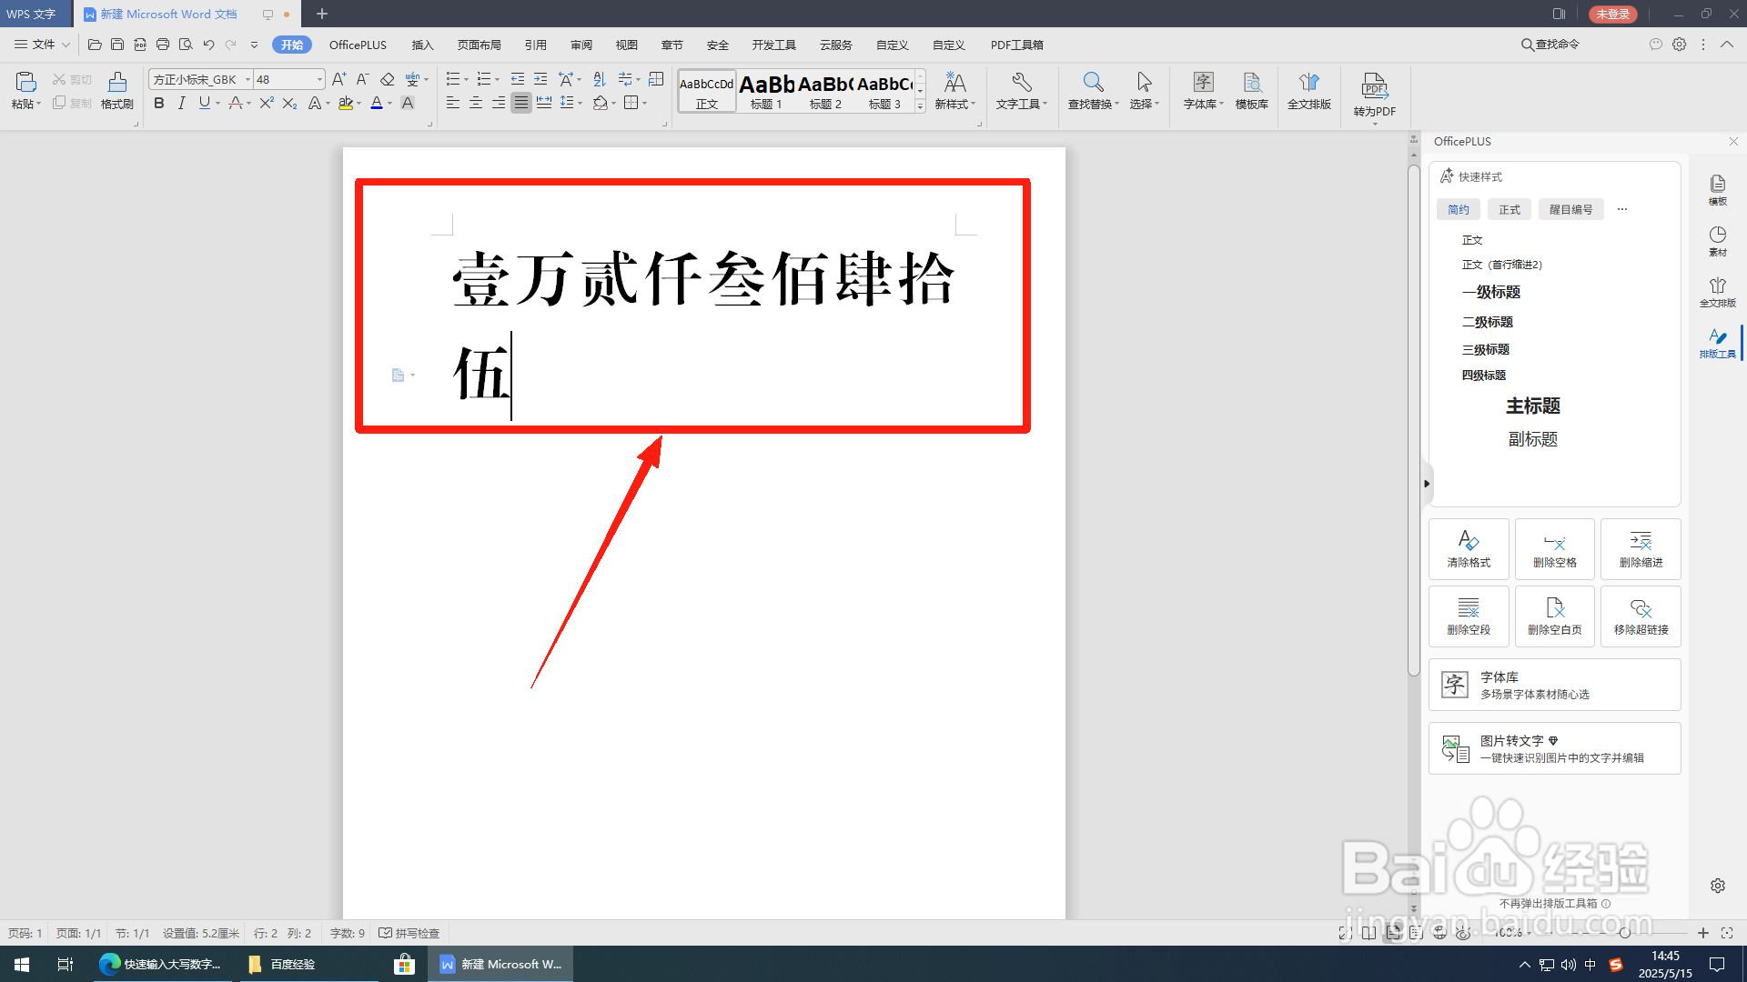Image resolution: width=1747 pixels, height=982 pixels.
Task: Click 清除格式 in the OfficePLUS panel
Action: click(1468, 548)
